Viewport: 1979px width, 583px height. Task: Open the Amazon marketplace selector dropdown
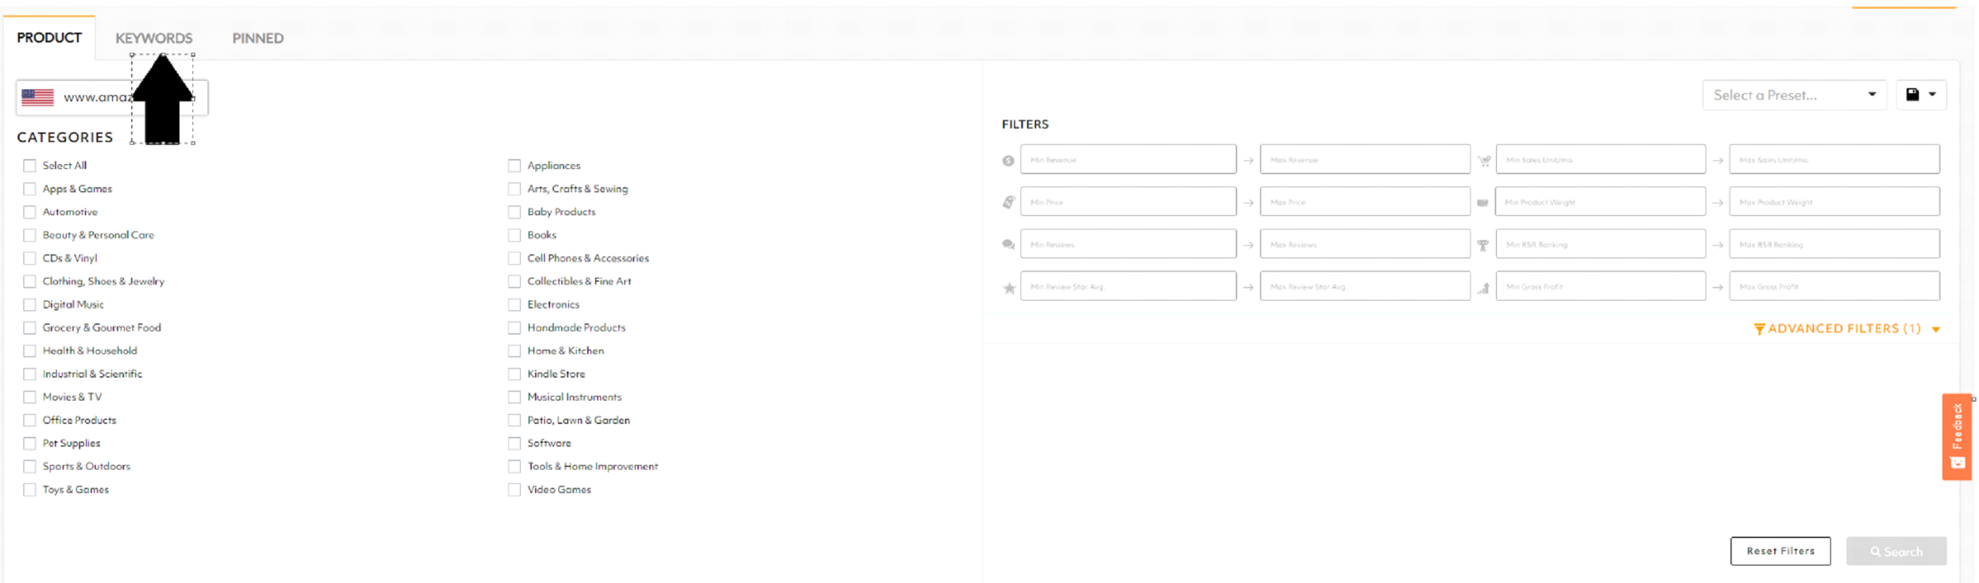tap(112, 98)
